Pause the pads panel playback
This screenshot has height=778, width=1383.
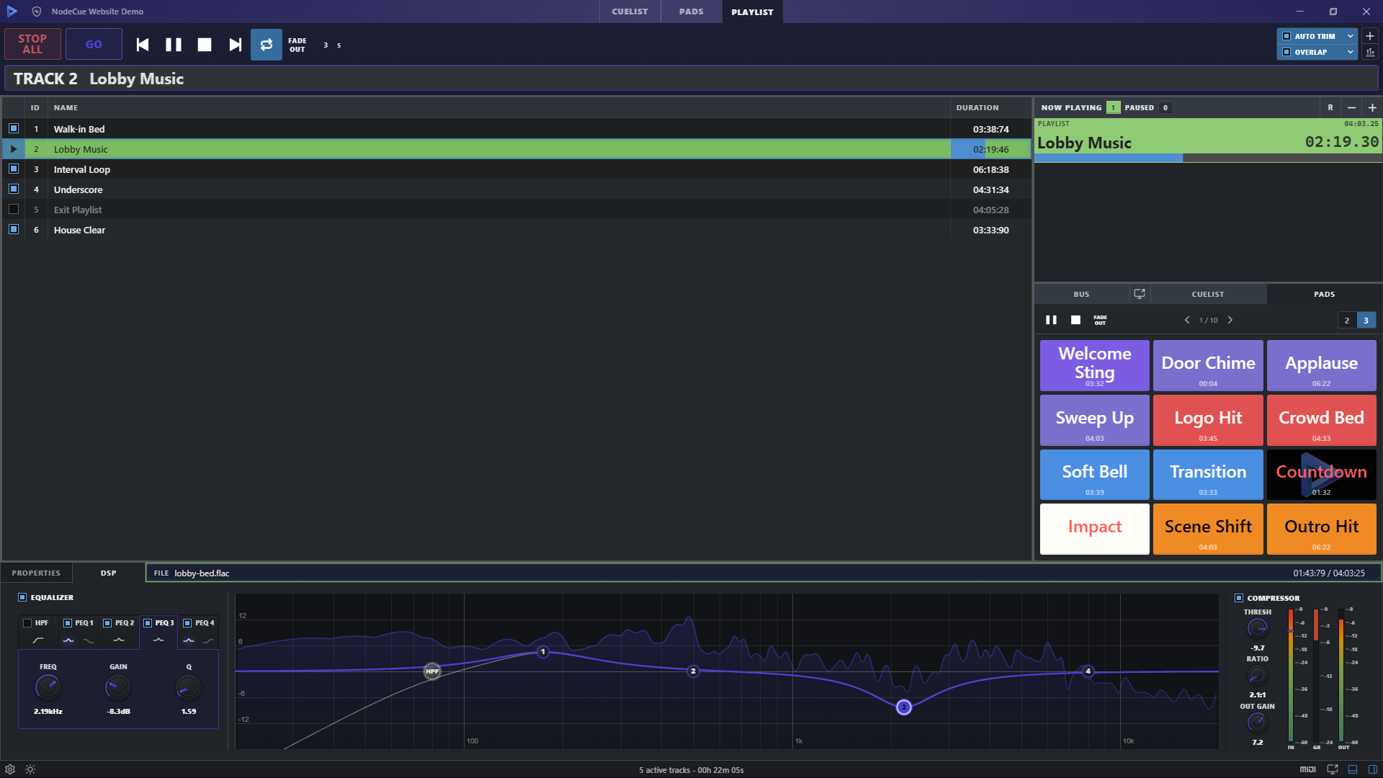point(1052,320)
